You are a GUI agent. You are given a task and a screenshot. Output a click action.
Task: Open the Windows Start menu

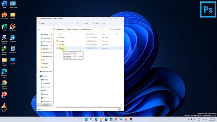[x=86, y=119]
